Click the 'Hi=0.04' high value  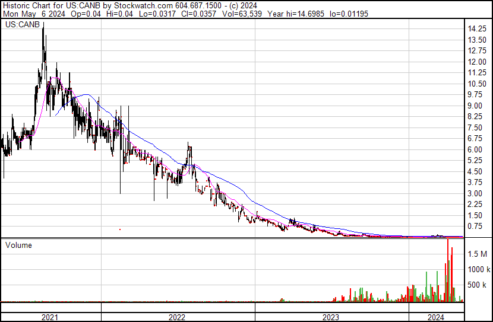point(120,14)
